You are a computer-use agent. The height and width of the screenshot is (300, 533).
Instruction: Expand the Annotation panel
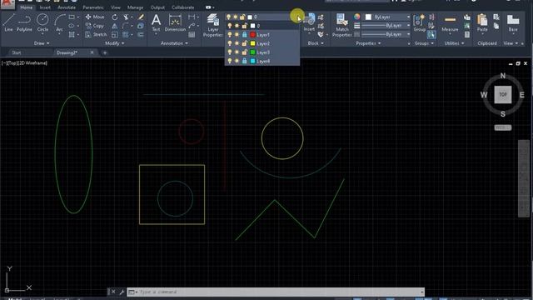pos(174,43)
